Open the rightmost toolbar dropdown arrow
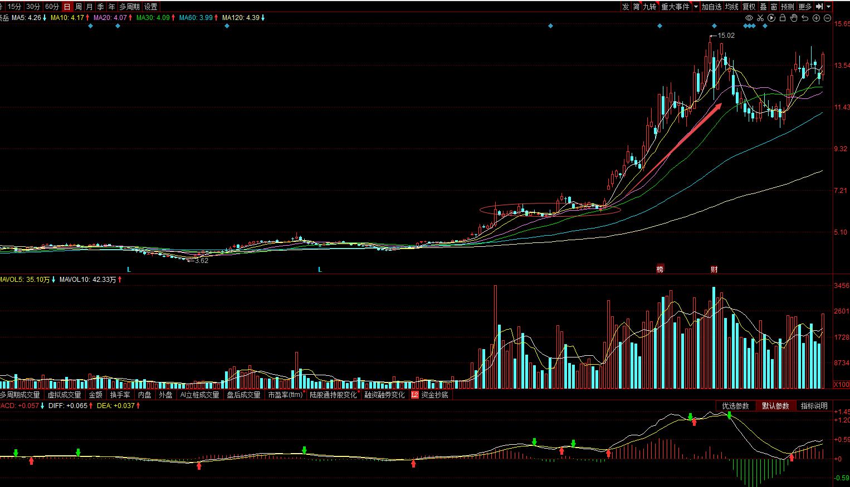 click(829, 7)
